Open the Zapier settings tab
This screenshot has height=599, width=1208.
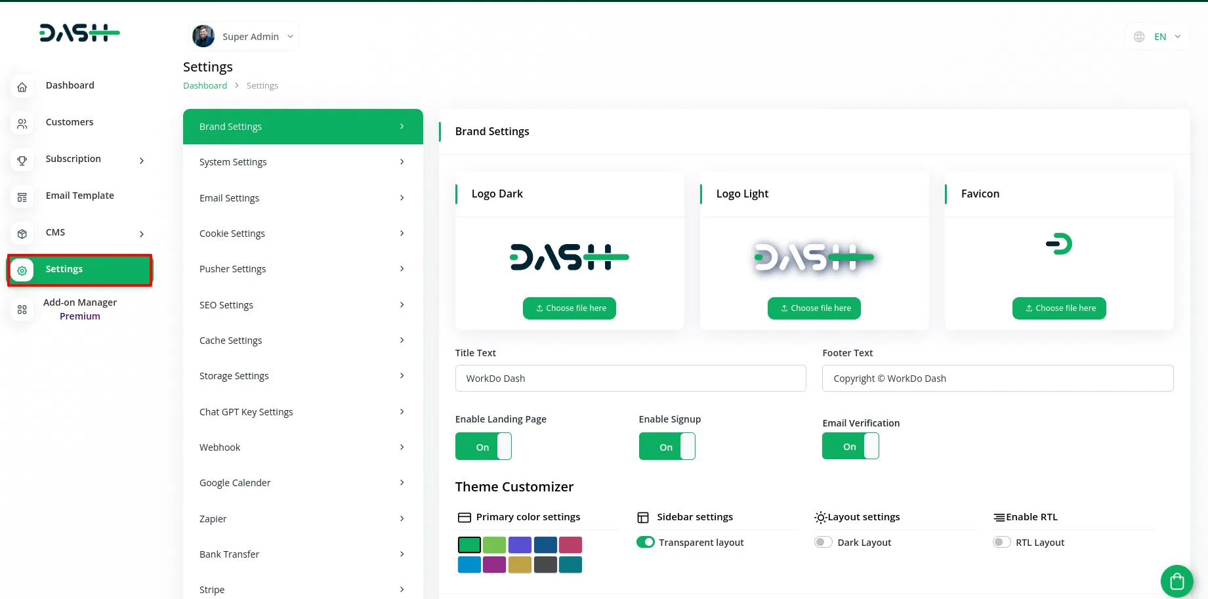click(303, 519)
